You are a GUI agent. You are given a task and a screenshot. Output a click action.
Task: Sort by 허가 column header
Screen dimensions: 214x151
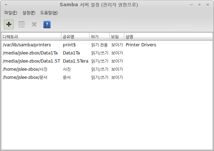[x=100, y=37]
